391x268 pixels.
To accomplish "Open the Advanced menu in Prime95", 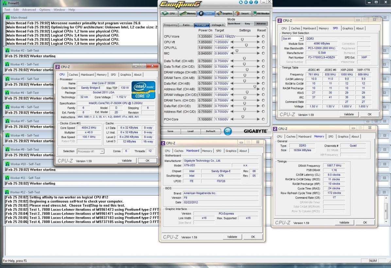I will 29,10.
